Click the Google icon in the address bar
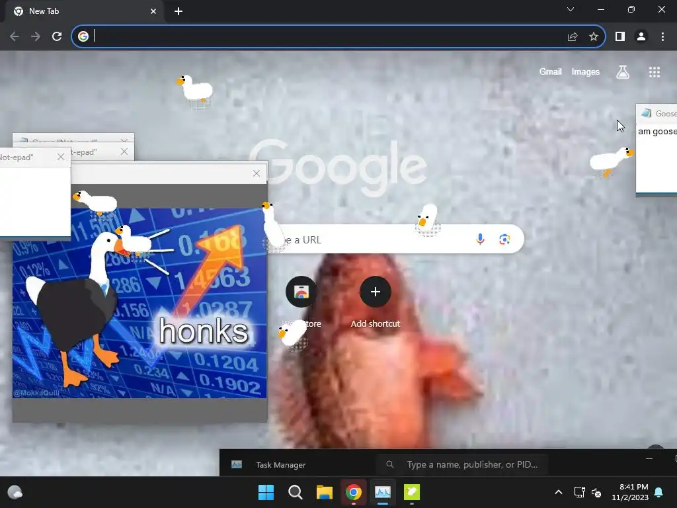 pos(83,36)
